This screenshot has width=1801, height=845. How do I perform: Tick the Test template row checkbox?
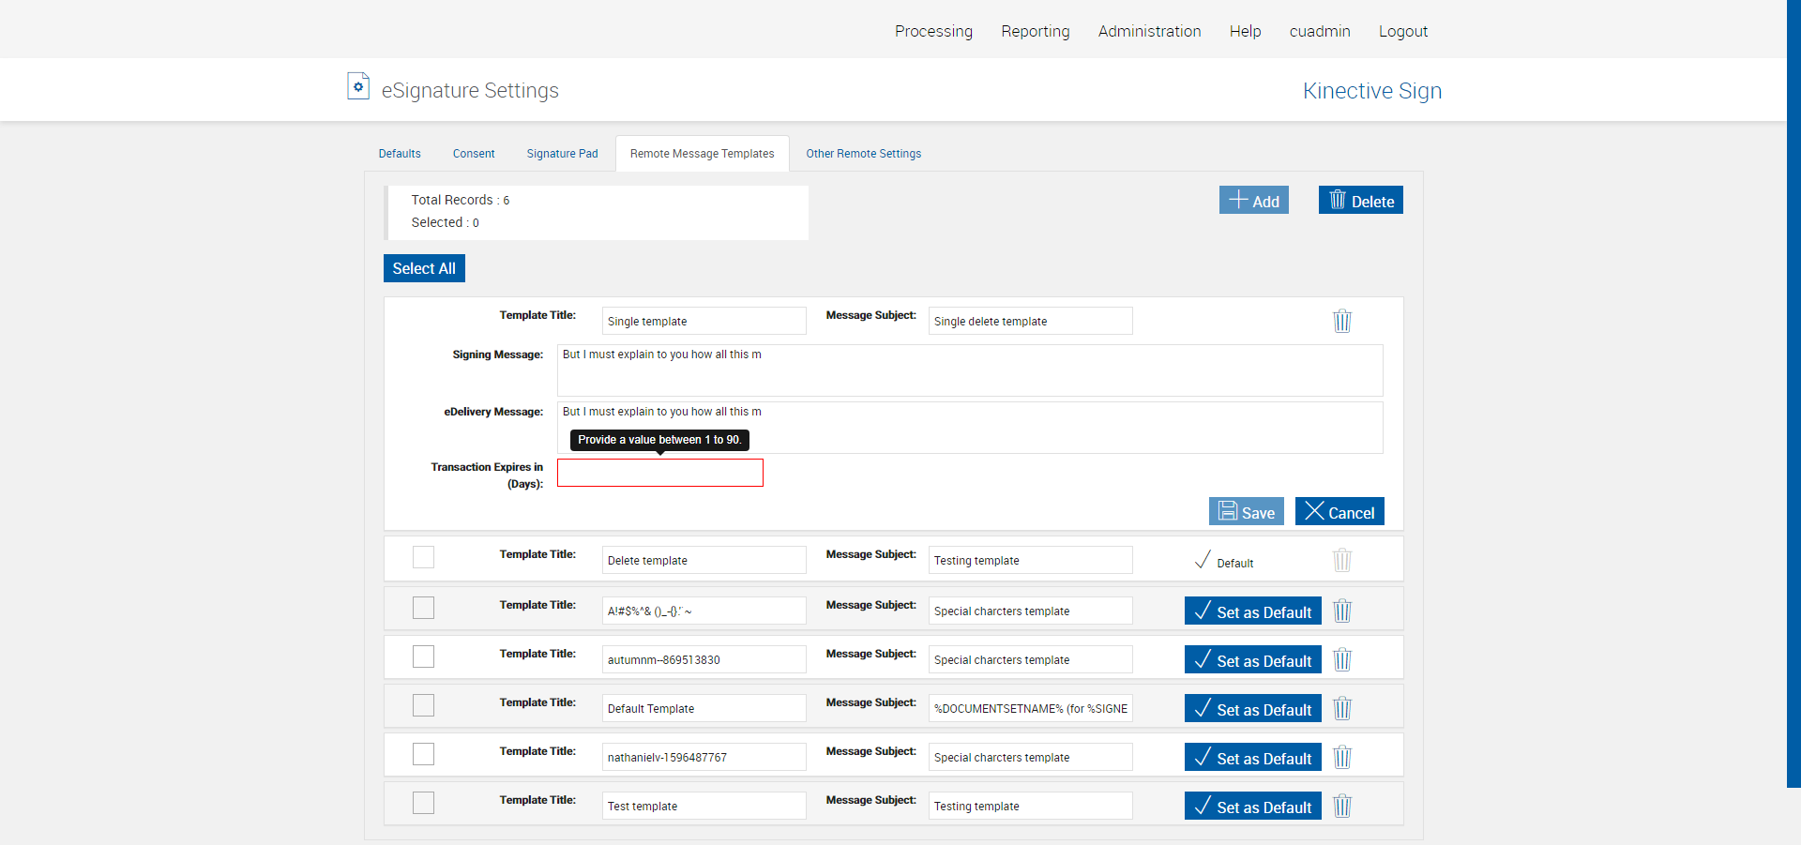click(423, 803)
